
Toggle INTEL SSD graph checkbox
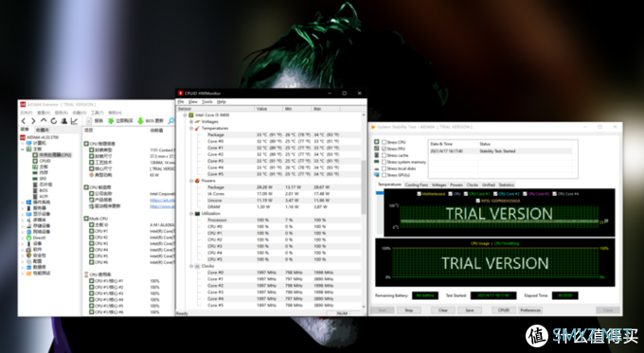[477, 201]
